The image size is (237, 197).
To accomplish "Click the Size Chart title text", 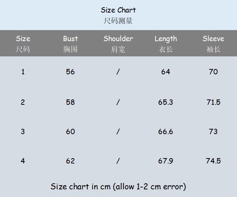I will (x=118, y=10).
